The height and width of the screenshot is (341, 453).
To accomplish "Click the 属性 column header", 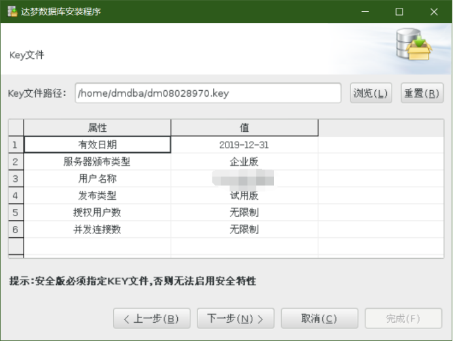I will pos(97,127).
